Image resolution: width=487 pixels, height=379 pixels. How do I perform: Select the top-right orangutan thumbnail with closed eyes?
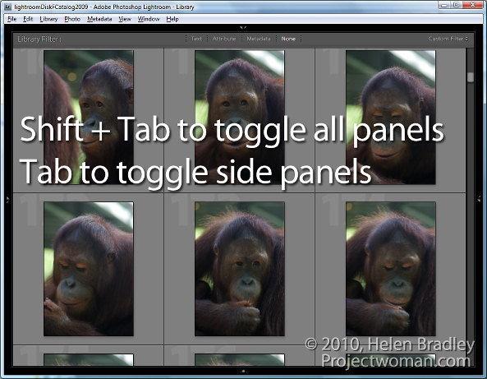[391, 118]
